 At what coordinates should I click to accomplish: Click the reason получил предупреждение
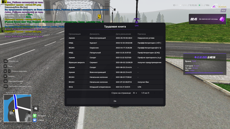[x=149, y=62]
